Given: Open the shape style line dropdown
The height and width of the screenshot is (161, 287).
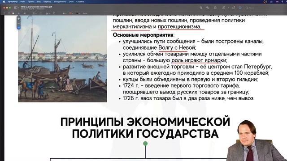Looking at the screenshot, I should click(65, 13).
